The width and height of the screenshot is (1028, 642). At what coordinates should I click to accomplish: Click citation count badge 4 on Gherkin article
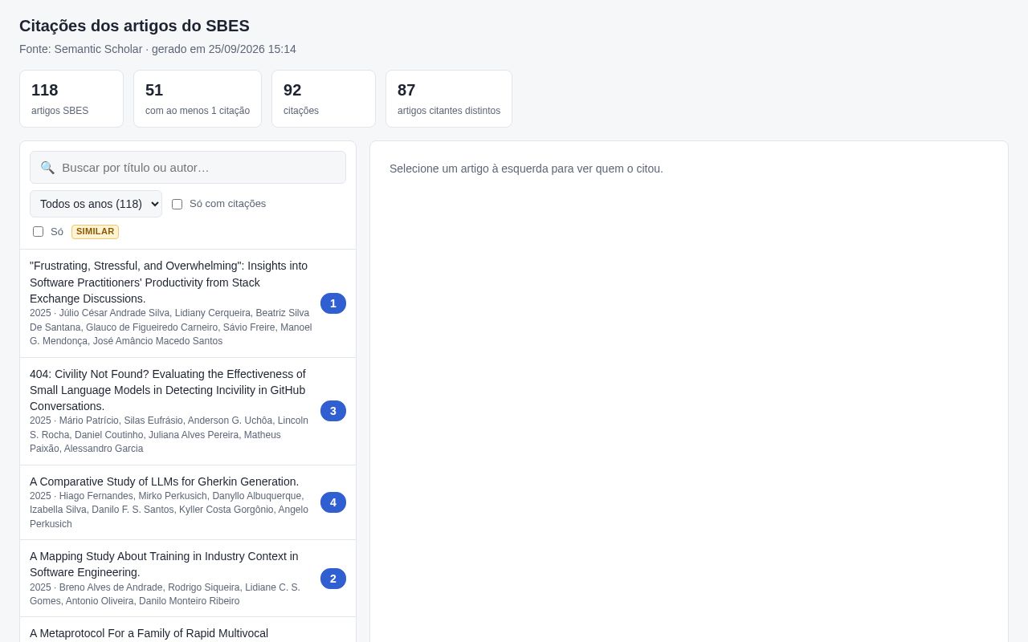(x=333, y=502)
